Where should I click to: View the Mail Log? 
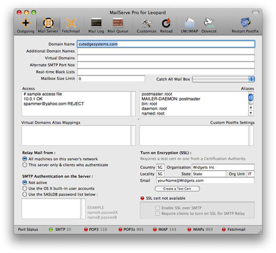coord(96,25)
